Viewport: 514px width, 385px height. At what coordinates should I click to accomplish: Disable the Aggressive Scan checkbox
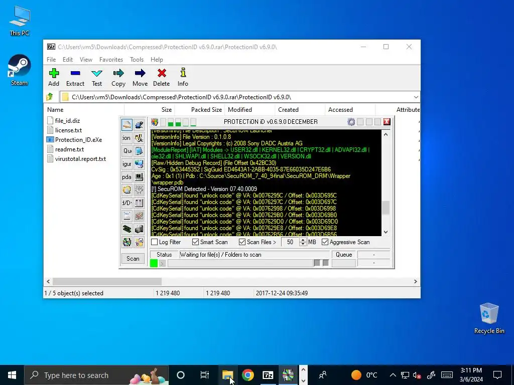tap(325, 242)
